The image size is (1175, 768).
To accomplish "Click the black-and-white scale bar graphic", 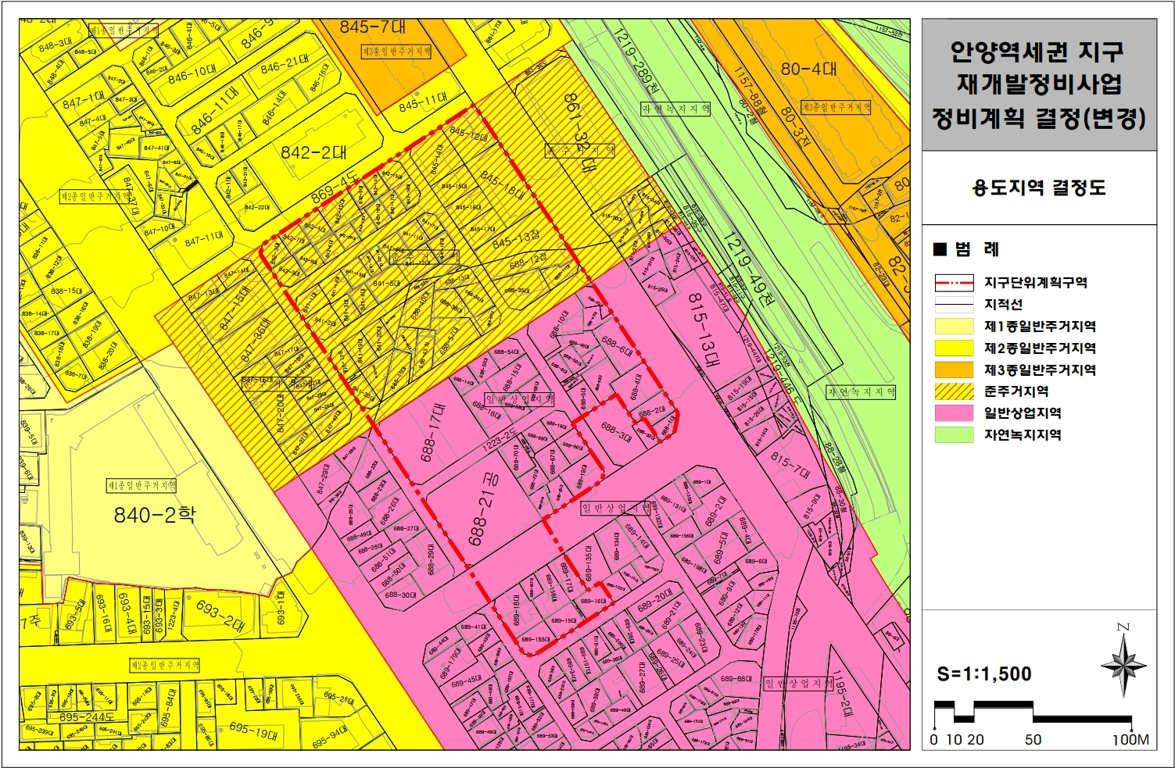I will tap(1032, 713).
